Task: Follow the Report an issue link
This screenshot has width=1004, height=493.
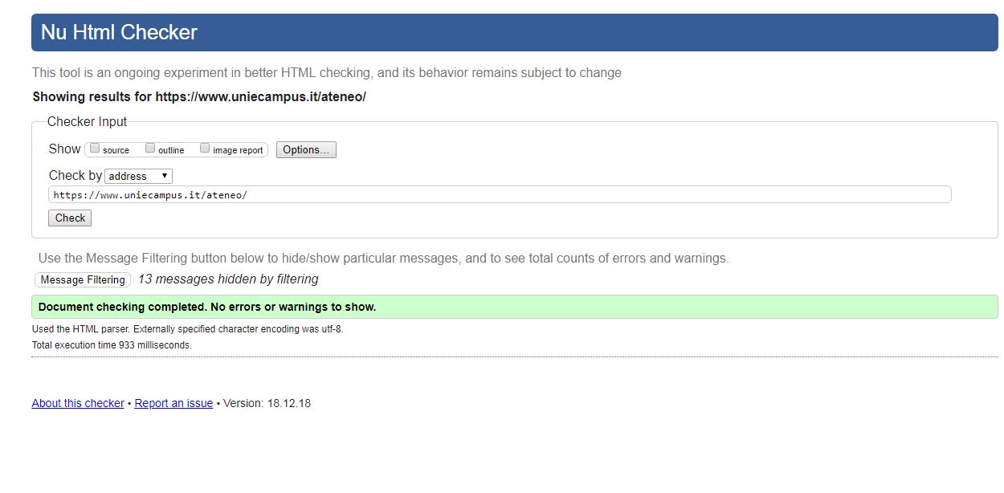Action: coord(173,403)
